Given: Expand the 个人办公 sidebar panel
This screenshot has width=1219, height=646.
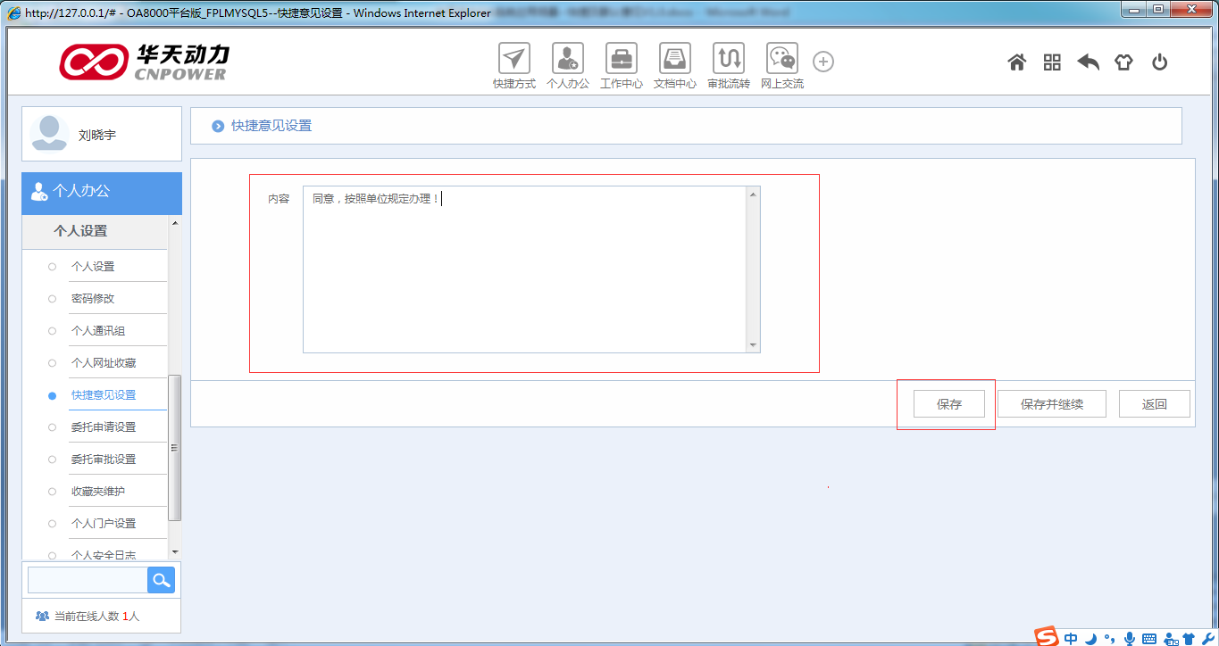Looking at the screenshot, I should 101,192.
